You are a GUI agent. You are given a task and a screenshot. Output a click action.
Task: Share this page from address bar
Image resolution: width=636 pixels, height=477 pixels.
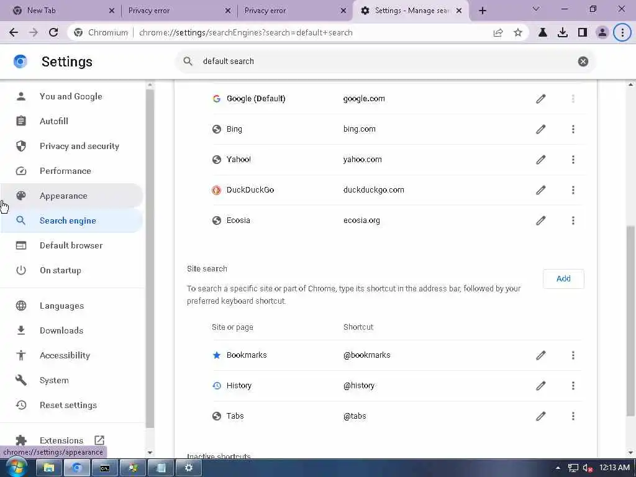[x=498, y=32]
